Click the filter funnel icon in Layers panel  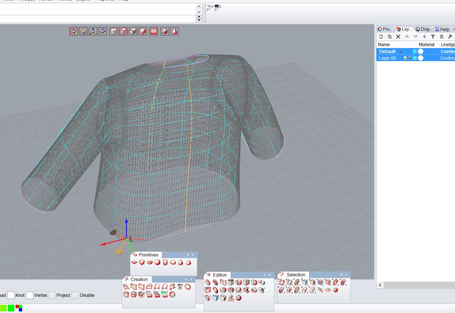pos(432,37)
